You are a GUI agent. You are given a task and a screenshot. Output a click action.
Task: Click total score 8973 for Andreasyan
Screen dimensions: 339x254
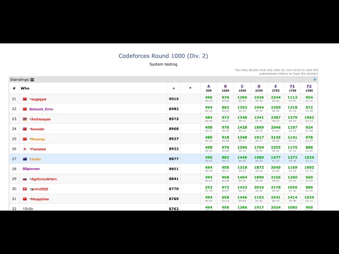pyautogui.click(x=174, y=119)
